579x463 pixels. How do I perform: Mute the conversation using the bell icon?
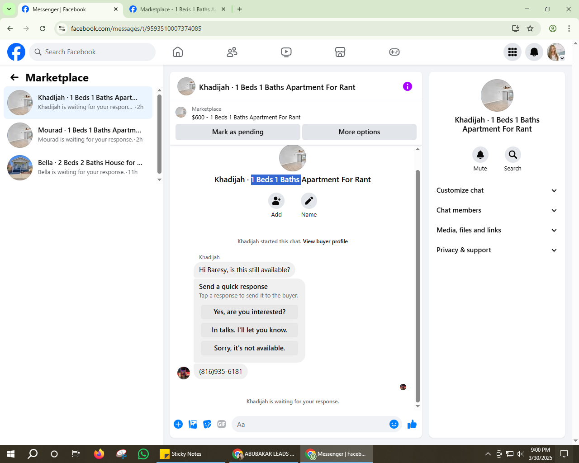click(x=480, y=155)
